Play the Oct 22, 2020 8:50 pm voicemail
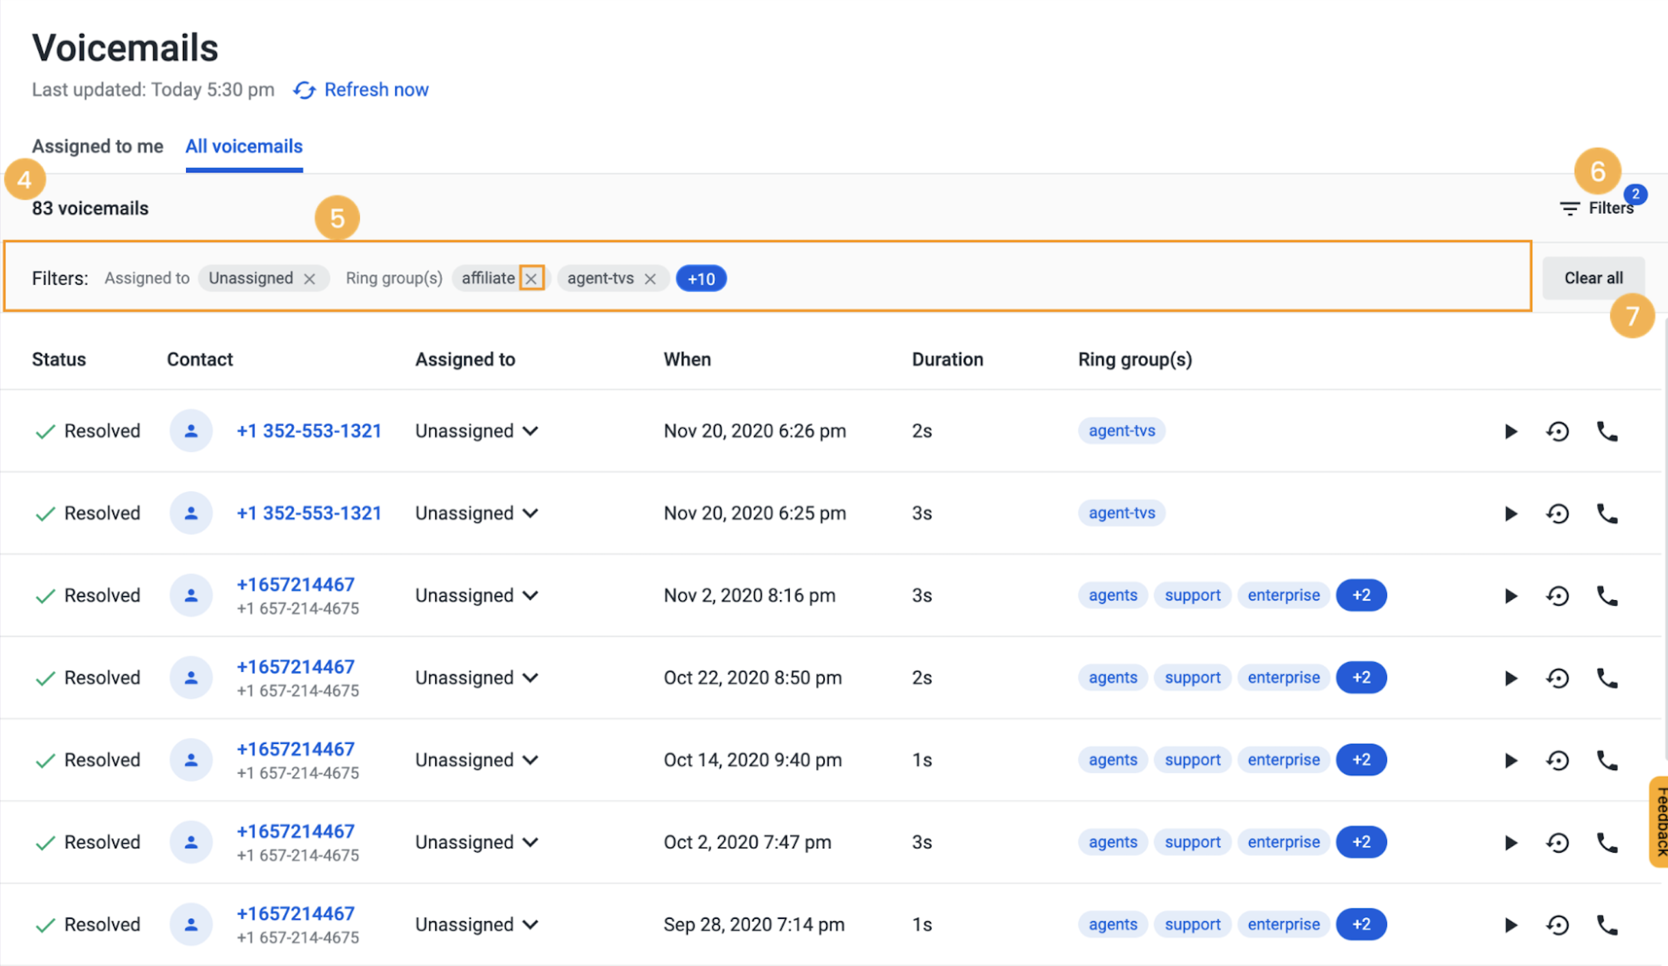The image size is (1668, 966). tap(1510, 678)
